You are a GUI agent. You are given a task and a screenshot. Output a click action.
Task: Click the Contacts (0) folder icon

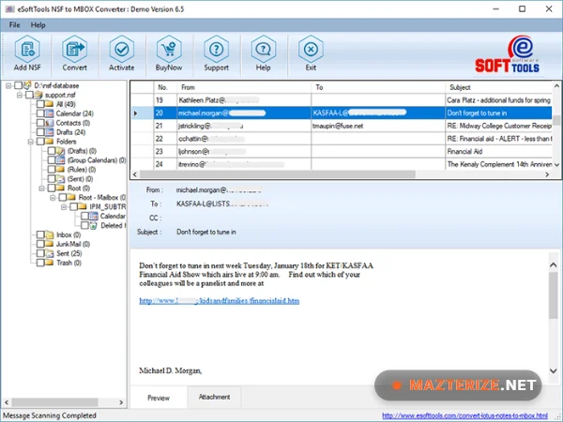(50, 123)
